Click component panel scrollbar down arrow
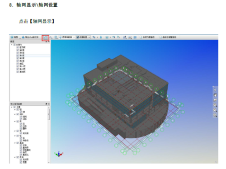 [x=49, y=162]
